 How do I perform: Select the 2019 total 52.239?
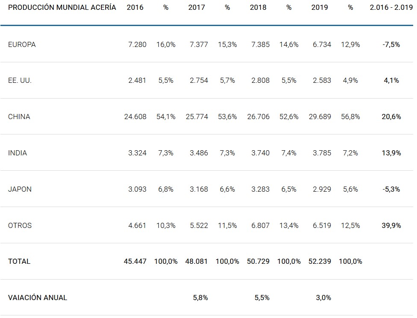pos(320,261)
